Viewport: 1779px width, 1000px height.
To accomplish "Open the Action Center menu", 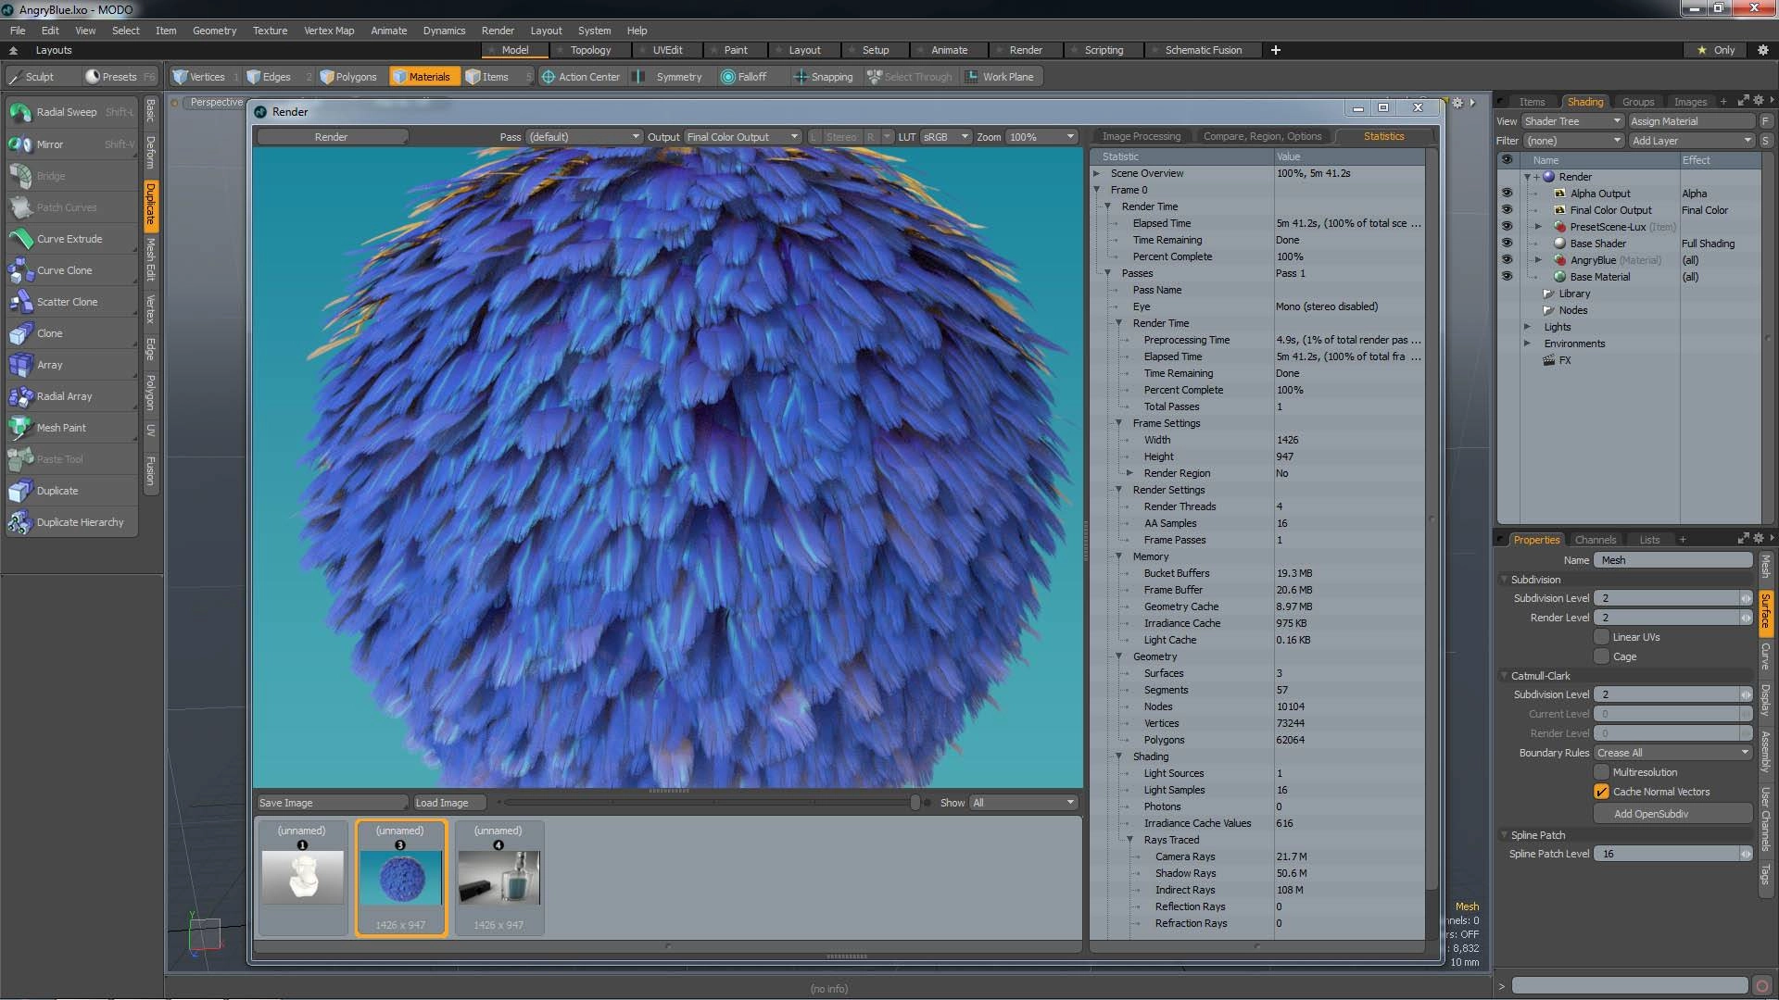I will [581, 77].
